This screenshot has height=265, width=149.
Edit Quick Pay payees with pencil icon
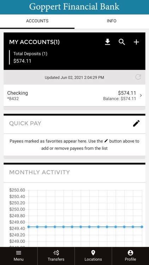(x=136, y=123)
